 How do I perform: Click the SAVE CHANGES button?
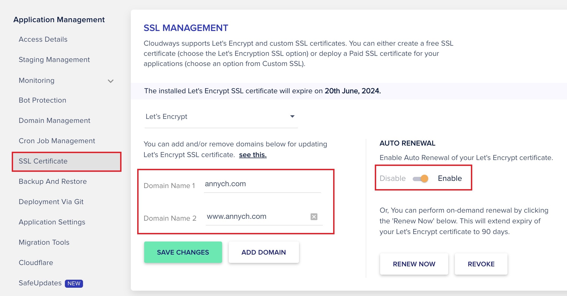tap(183, 252)
